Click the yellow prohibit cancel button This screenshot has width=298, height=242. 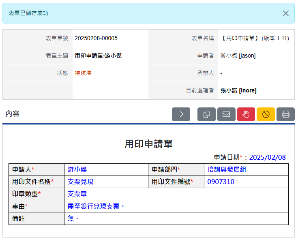point(266,114)
